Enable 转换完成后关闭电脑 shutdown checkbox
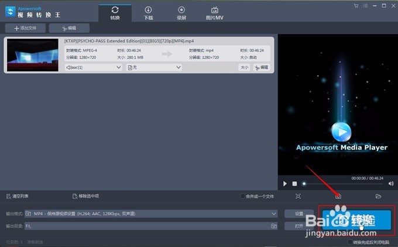 tap(350, 242)
